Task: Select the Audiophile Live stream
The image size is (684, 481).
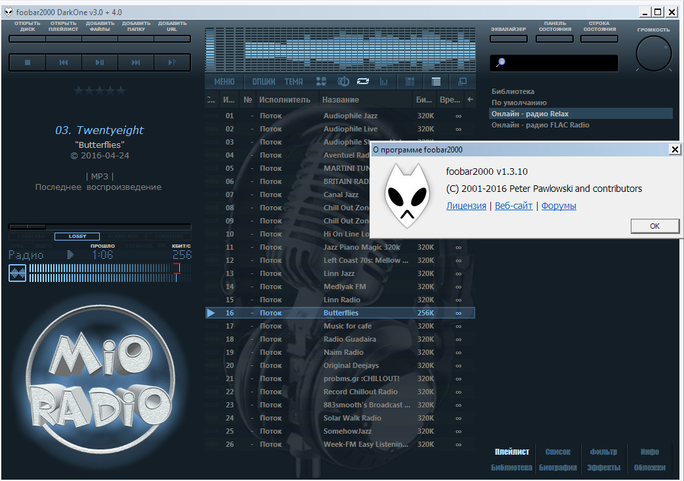Action: (340, 129)
